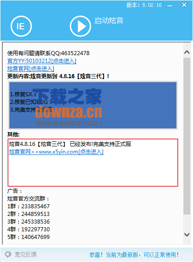
Task: Click the 版本: 5.02.10 version label
Action: click(144, 5)
